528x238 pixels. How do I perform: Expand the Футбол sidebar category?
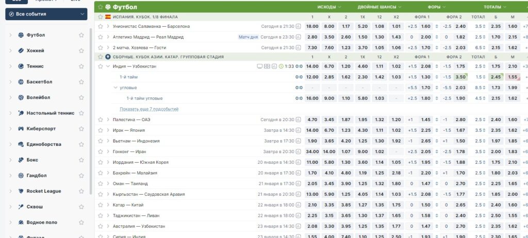coord(10,35)
